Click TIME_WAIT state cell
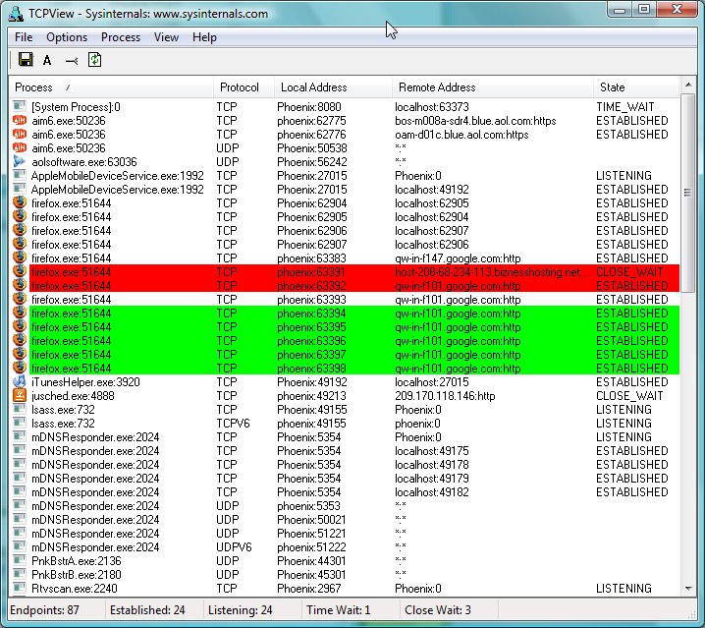The width and height of the screenshot is (705, 628). click(624, 107)
